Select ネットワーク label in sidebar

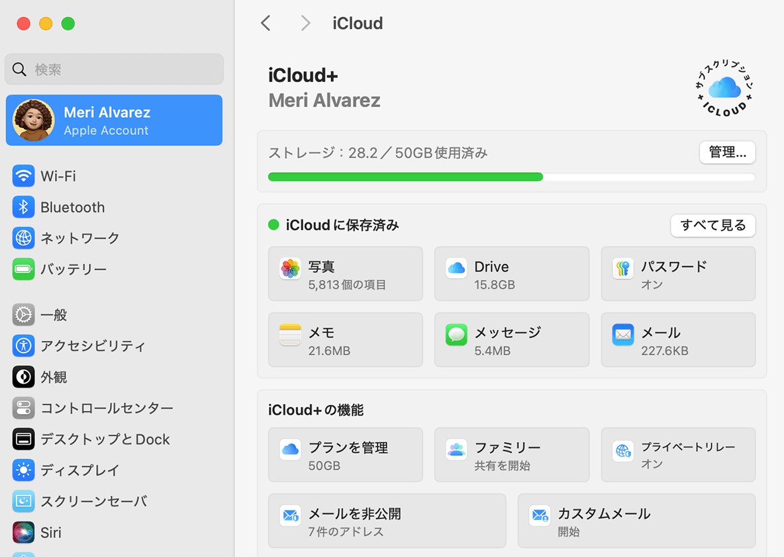click(80, 237)
